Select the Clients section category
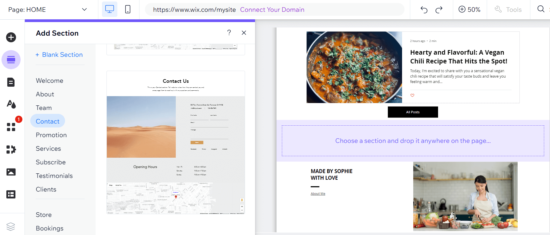Viewport: 550px width, 235px height. (46, 189)
